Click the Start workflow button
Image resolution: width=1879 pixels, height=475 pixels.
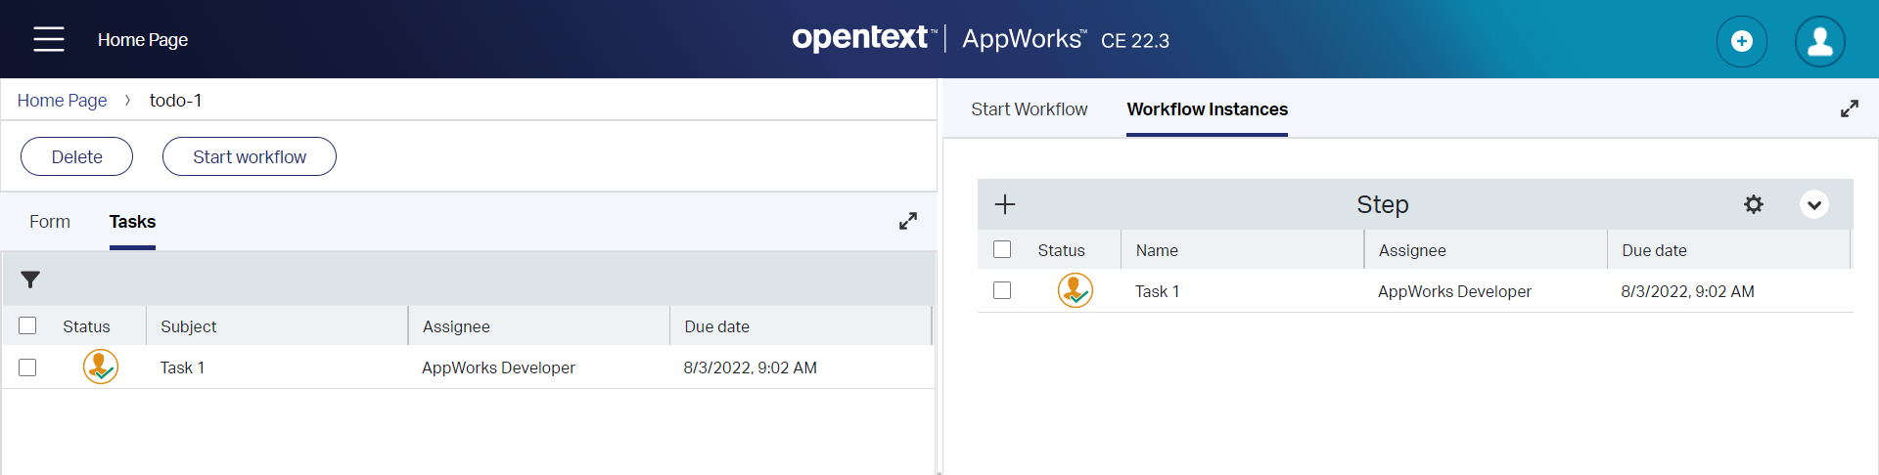(250, 156)
